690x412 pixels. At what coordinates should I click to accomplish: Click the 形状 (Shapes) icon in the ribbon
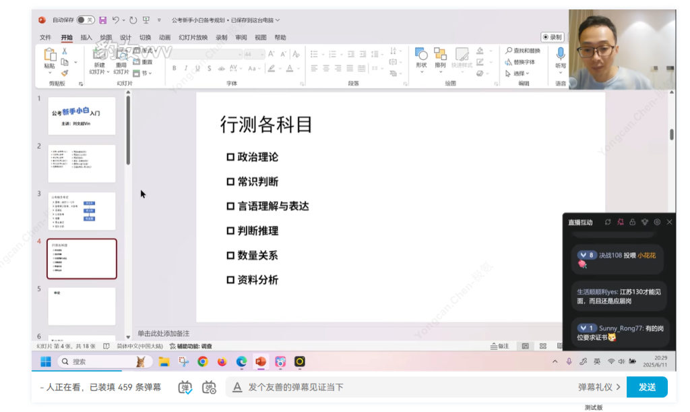tap(421, 54)
